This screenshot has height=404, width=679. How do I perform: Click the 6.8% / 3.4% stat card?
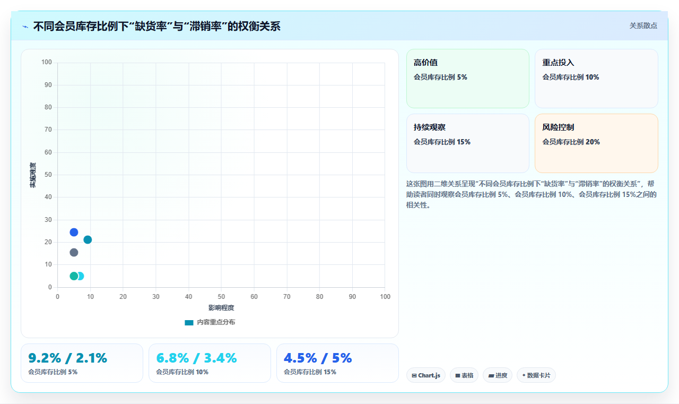[x=210, y=363]
